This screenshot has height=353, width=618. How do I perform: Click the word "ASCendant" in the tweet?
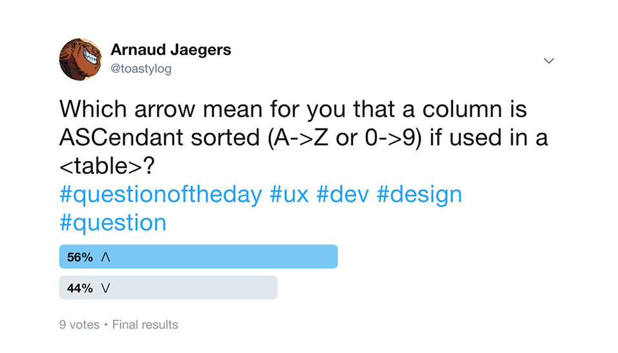(125, 137)
